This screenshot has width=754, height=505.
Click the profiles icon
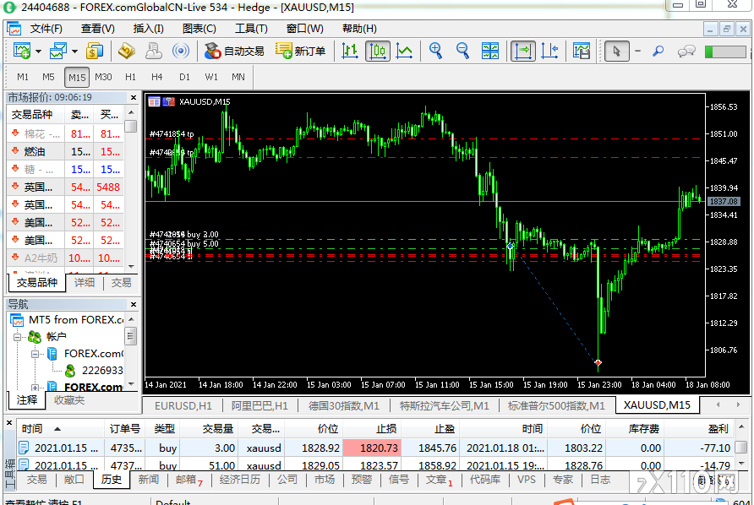click(58, 51)
